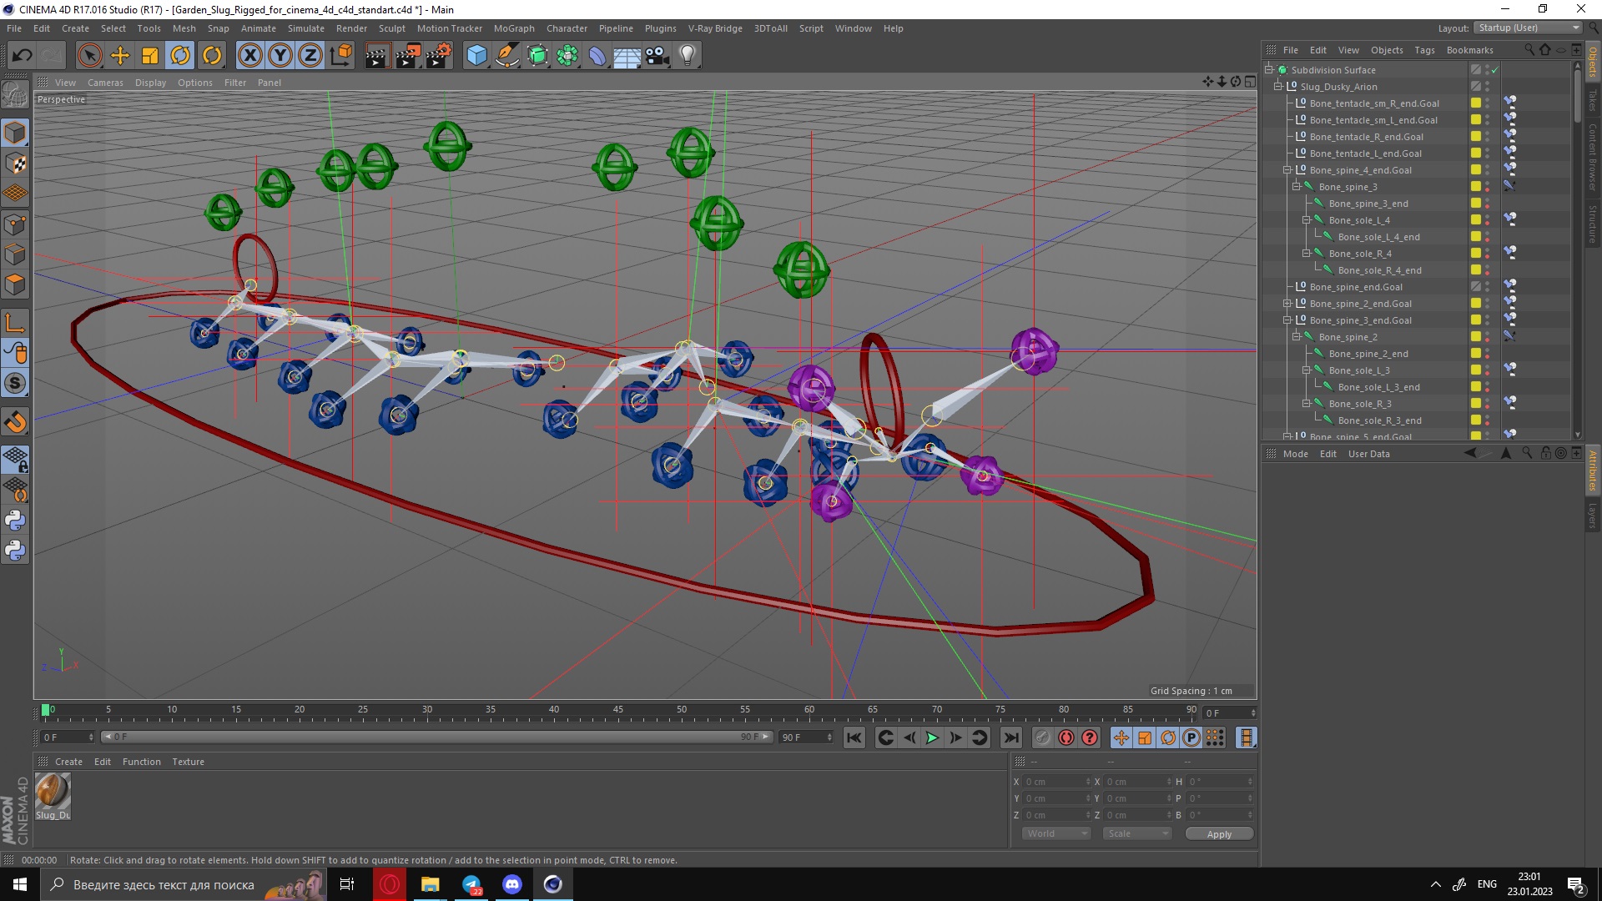Collapse Bone_spine_4_end.Goal node

click(x=1287, y=170)
